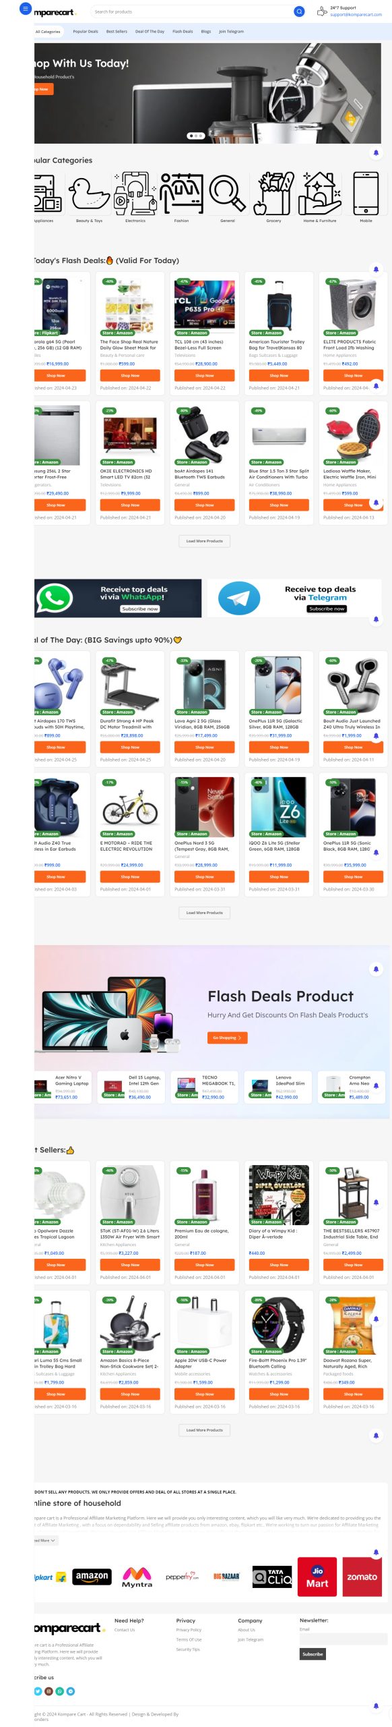
Task: Switch to Deal Of The Day menu item
Action: (x=150, y=31)
